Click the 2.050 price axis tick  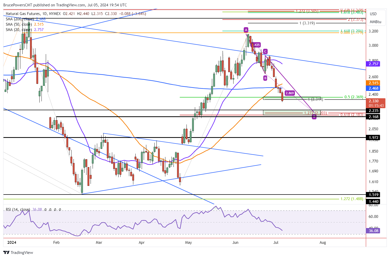click(x=373, y=129)
